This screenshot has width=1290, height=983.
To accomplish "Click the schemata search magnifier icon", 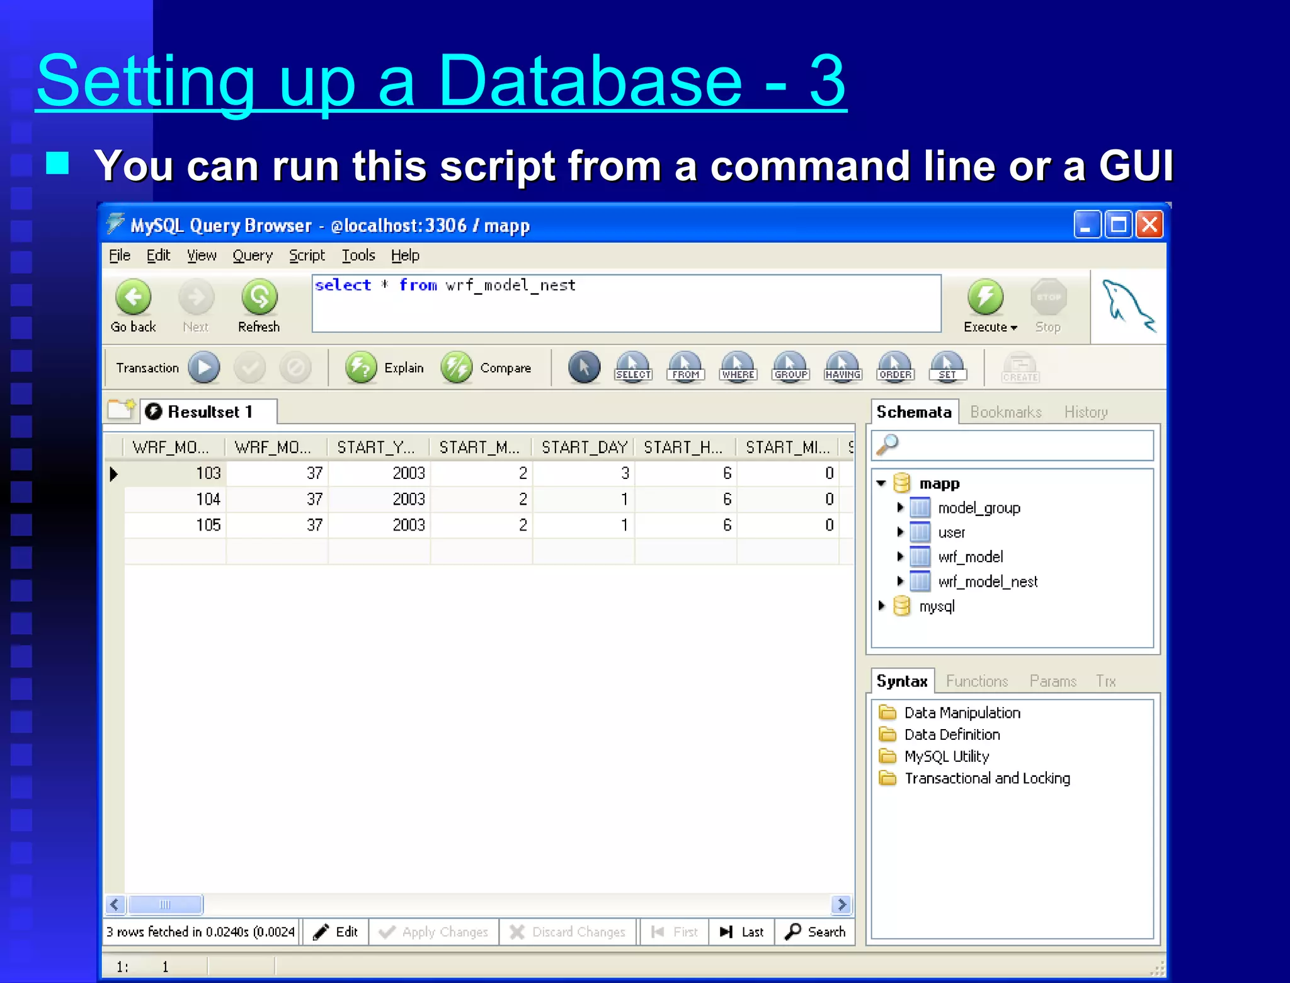I will (887, 445).
